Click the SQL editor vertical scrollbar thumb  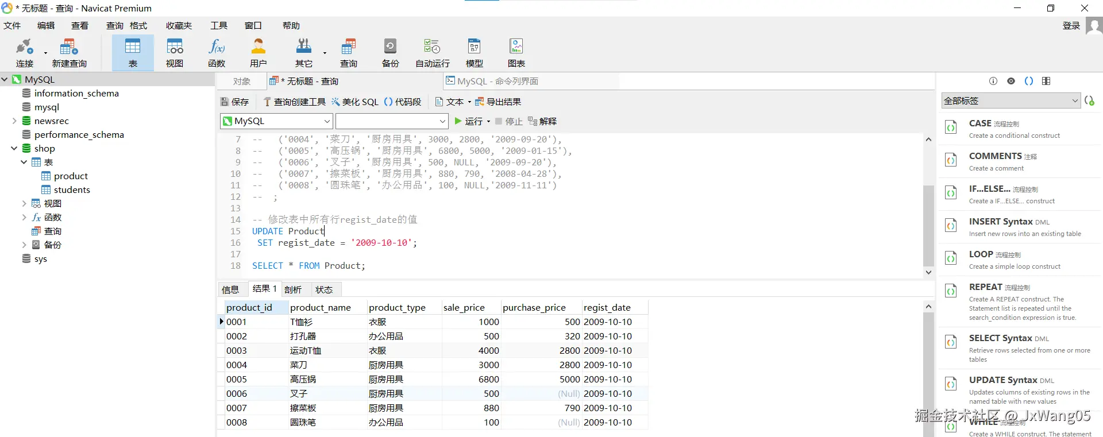pyautogui.click(x=928, y=226)
